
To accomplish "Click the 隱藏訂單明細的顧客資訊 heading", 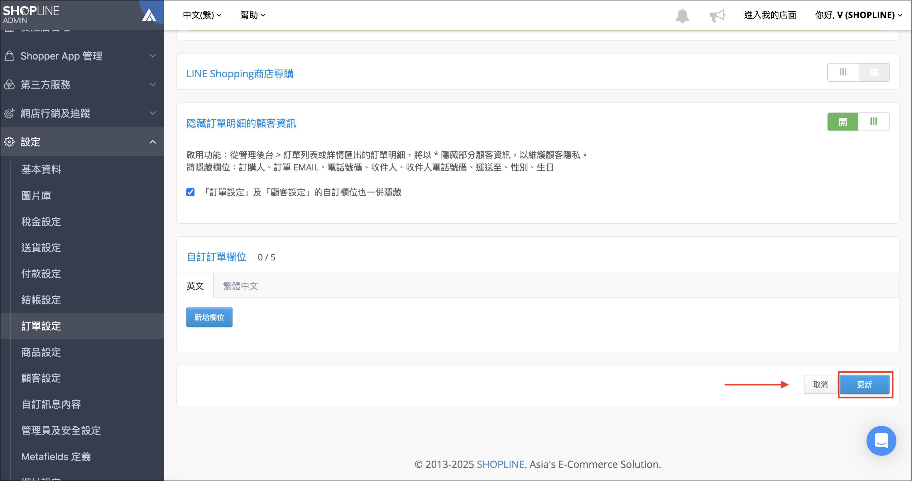I will click(241, 123).
